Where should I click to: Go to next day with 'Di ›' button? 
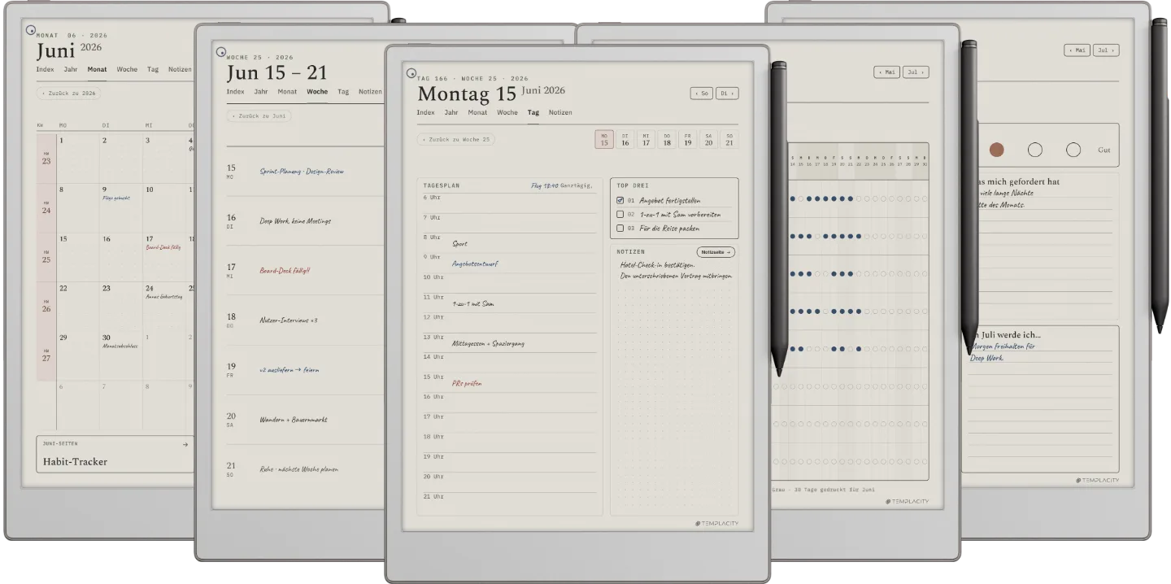(x=727, y=94)
